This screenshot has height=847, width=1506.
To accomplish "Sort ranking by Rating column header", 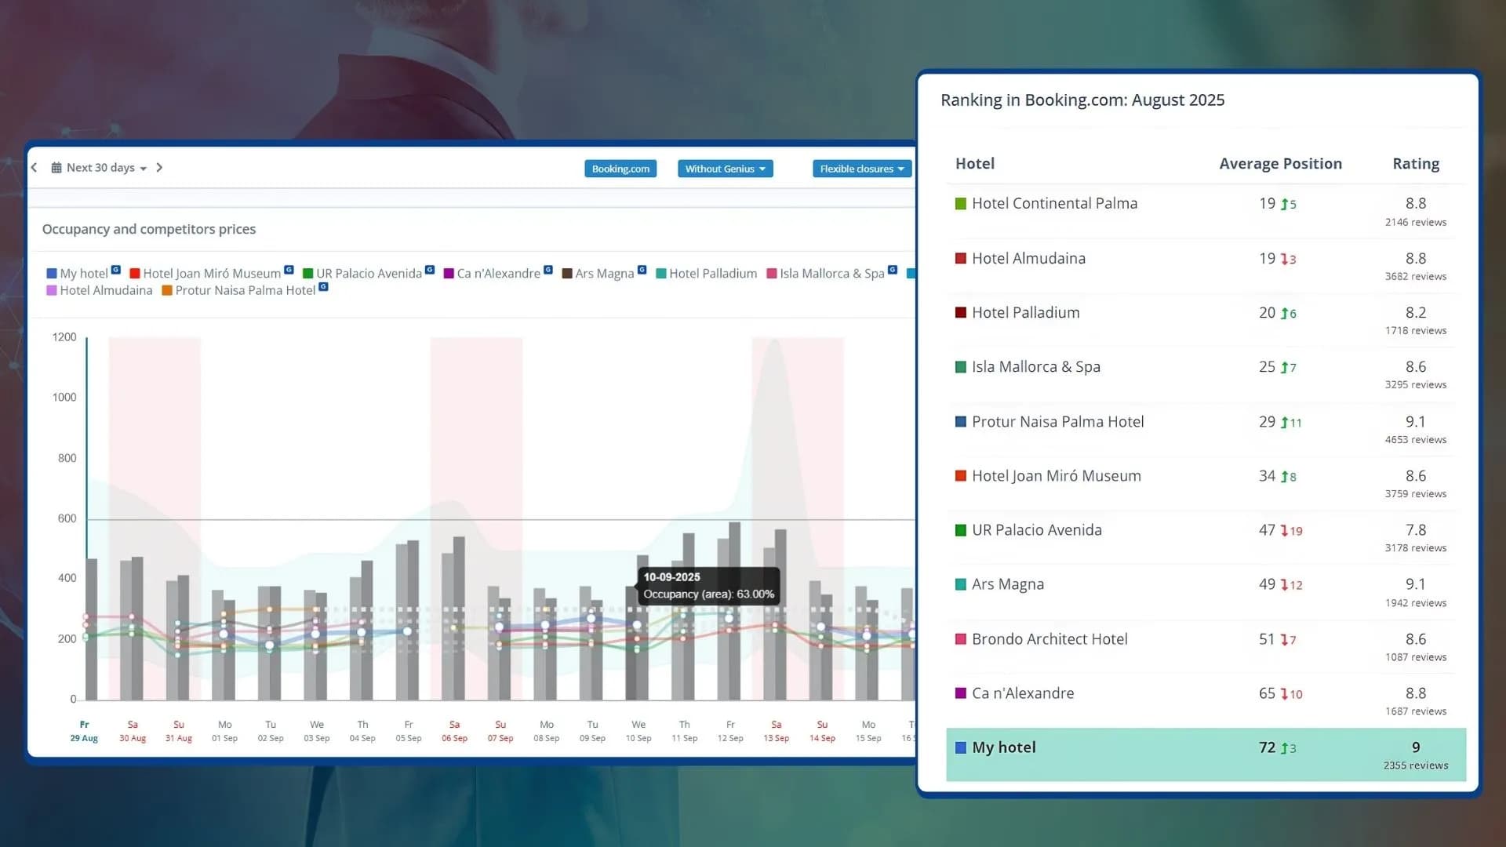I will click(x=1415, y=164).
